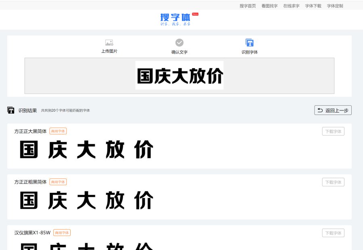Click the 搜字体 site logo
363x250 pixels.
point(176,19)
